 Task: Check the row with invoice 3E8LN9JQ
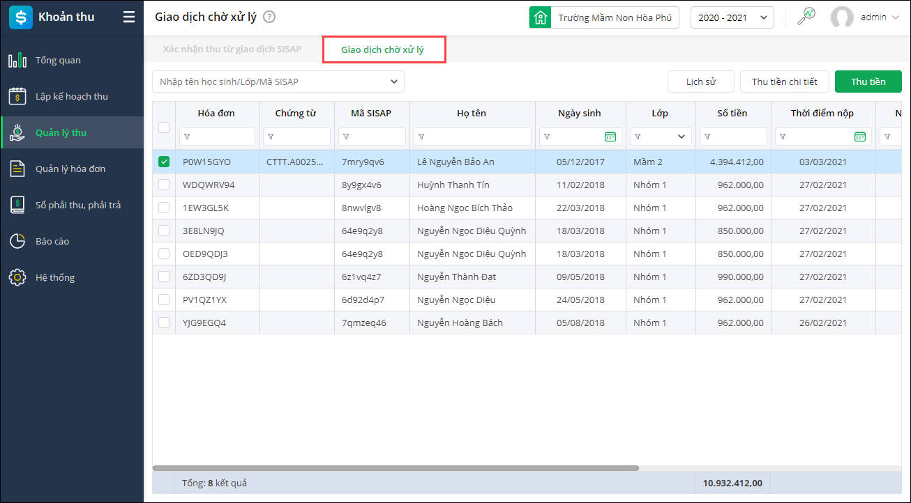point(164,231)
